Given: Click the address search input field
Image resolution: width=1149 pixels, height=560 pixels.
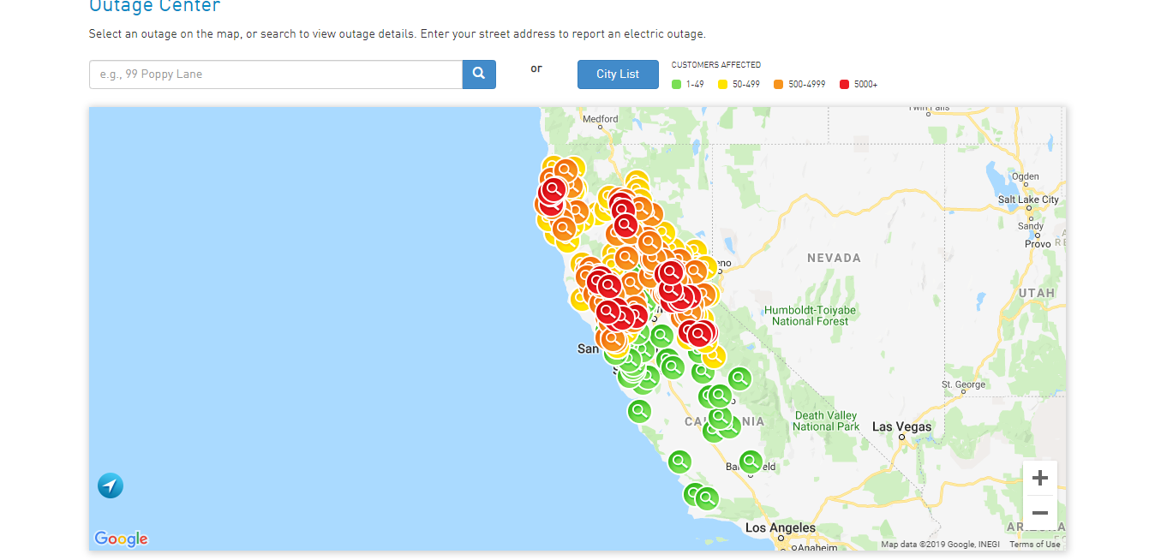Looking at the screenshot, I should point(276,74).
